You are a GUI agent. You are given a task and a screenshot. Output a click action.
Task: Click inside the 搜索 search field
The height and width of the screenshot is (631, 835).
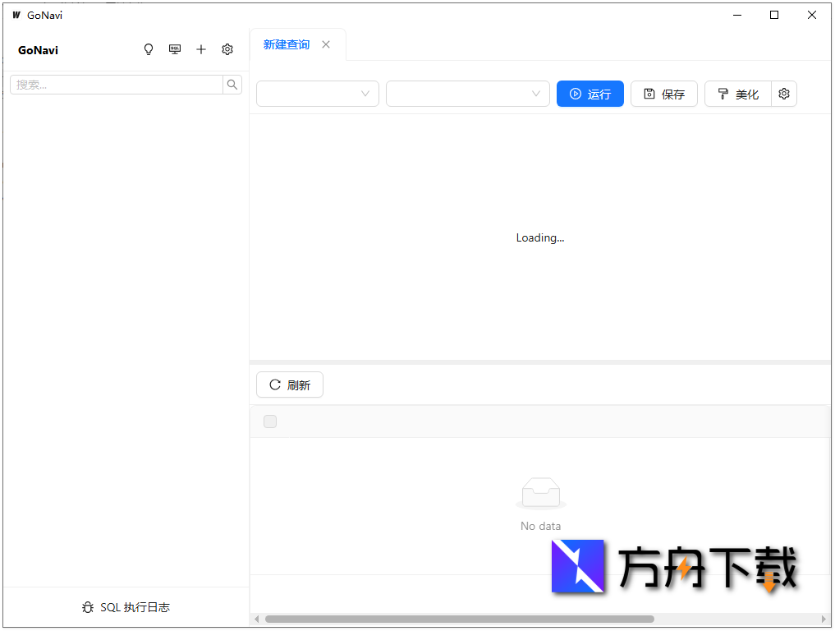(x=115, y=84)
